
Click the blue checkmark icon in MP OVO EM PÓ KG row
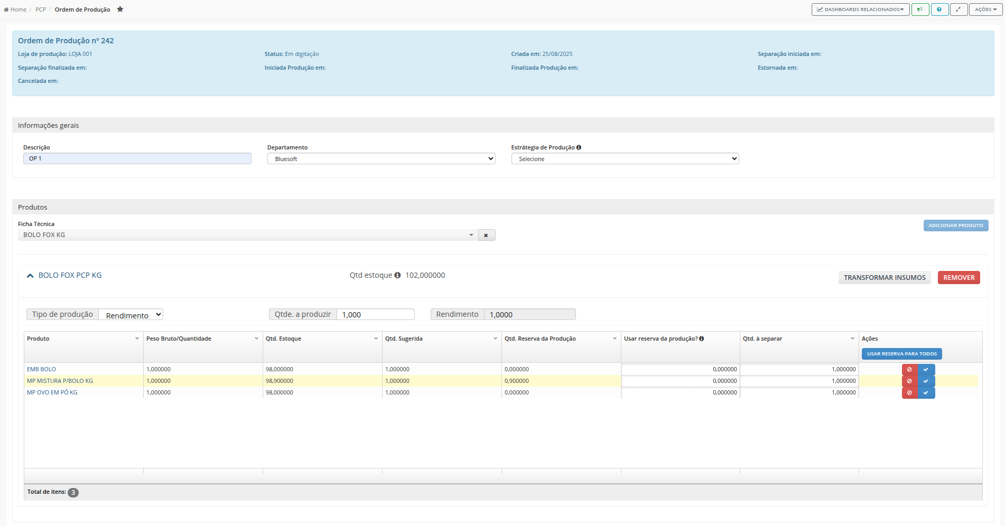(x=926, y=393)
